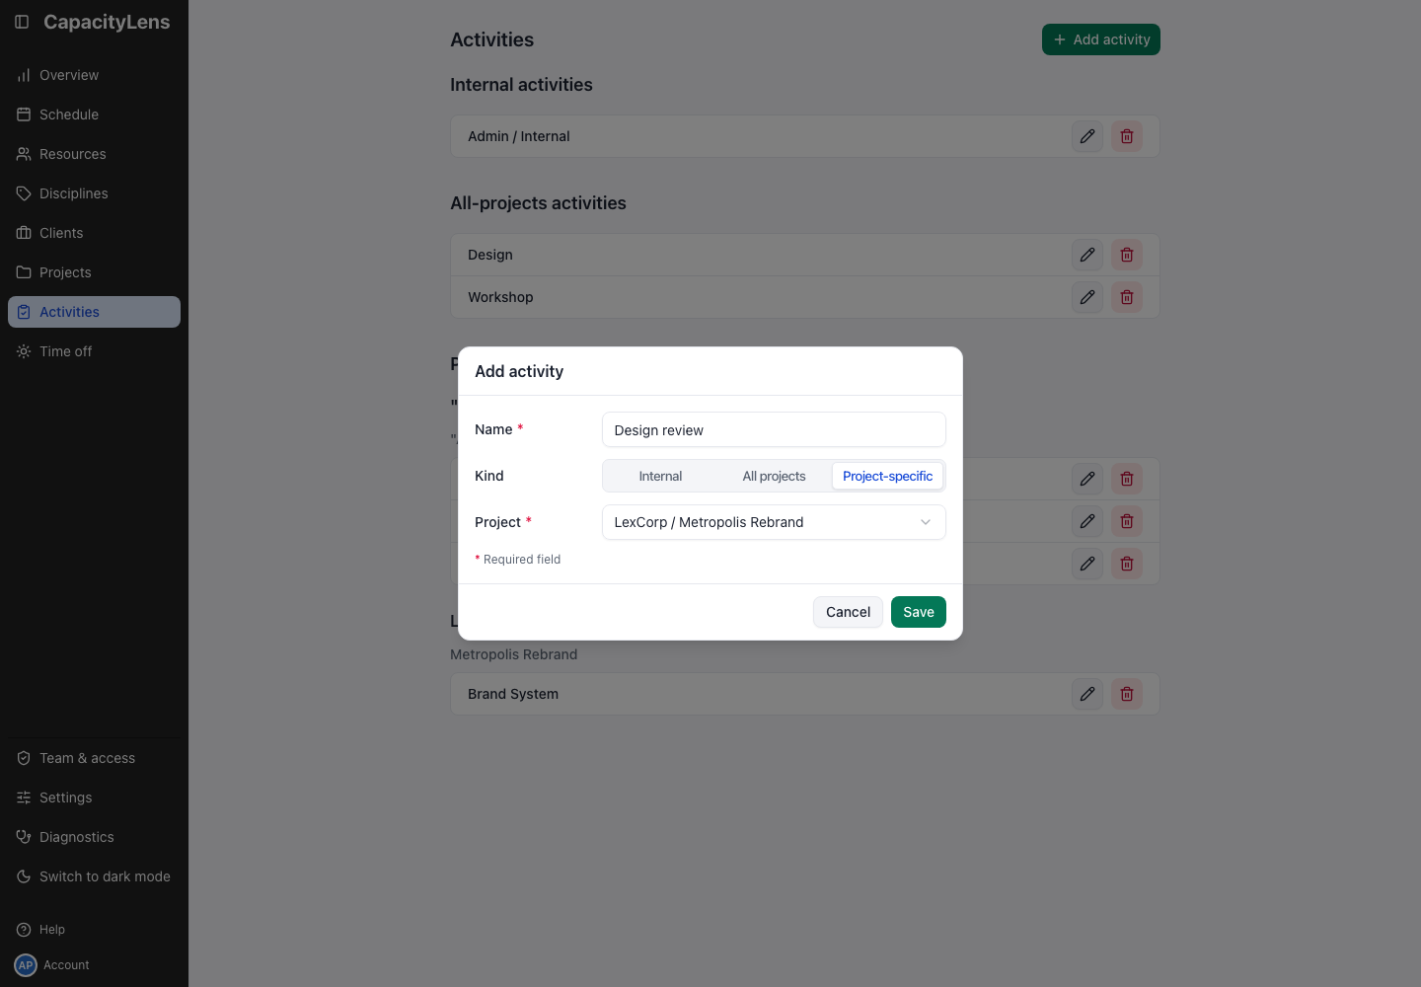
Task: Expand the Project dropdown
Action: click(774, 522)
